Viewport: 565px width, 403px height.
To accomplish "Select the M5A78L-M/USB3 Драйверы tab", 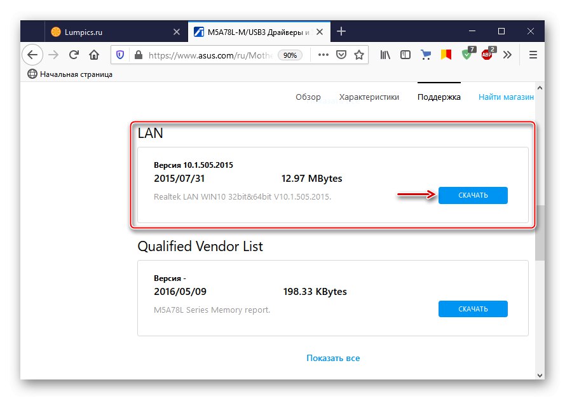I will click(x=259, y=32).
